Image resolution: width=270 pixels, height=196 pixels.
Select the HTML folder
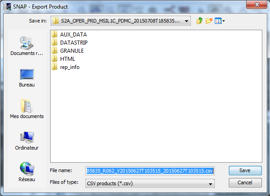(x=63, y=59)
